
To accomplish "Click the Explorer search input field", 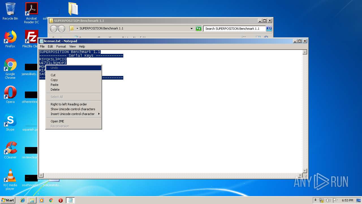I will click(x=234, y=28).
